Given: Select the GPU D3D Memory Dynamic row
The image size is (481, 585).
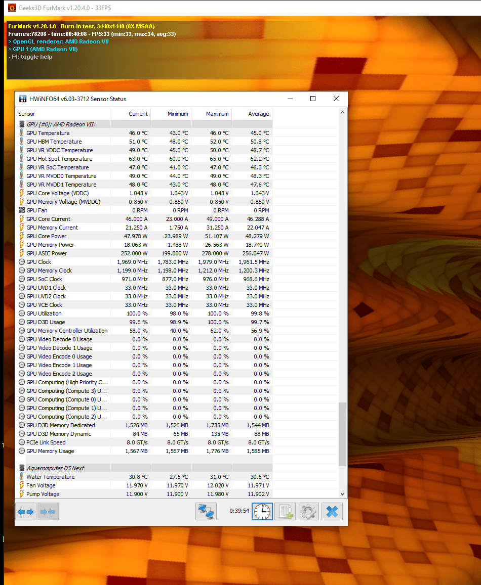Looking at the screenshot, I should point(144,433).
